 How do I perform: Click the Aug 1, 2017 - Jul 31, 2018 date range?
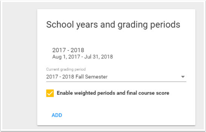pyautogui.click(x=83, y=57)
